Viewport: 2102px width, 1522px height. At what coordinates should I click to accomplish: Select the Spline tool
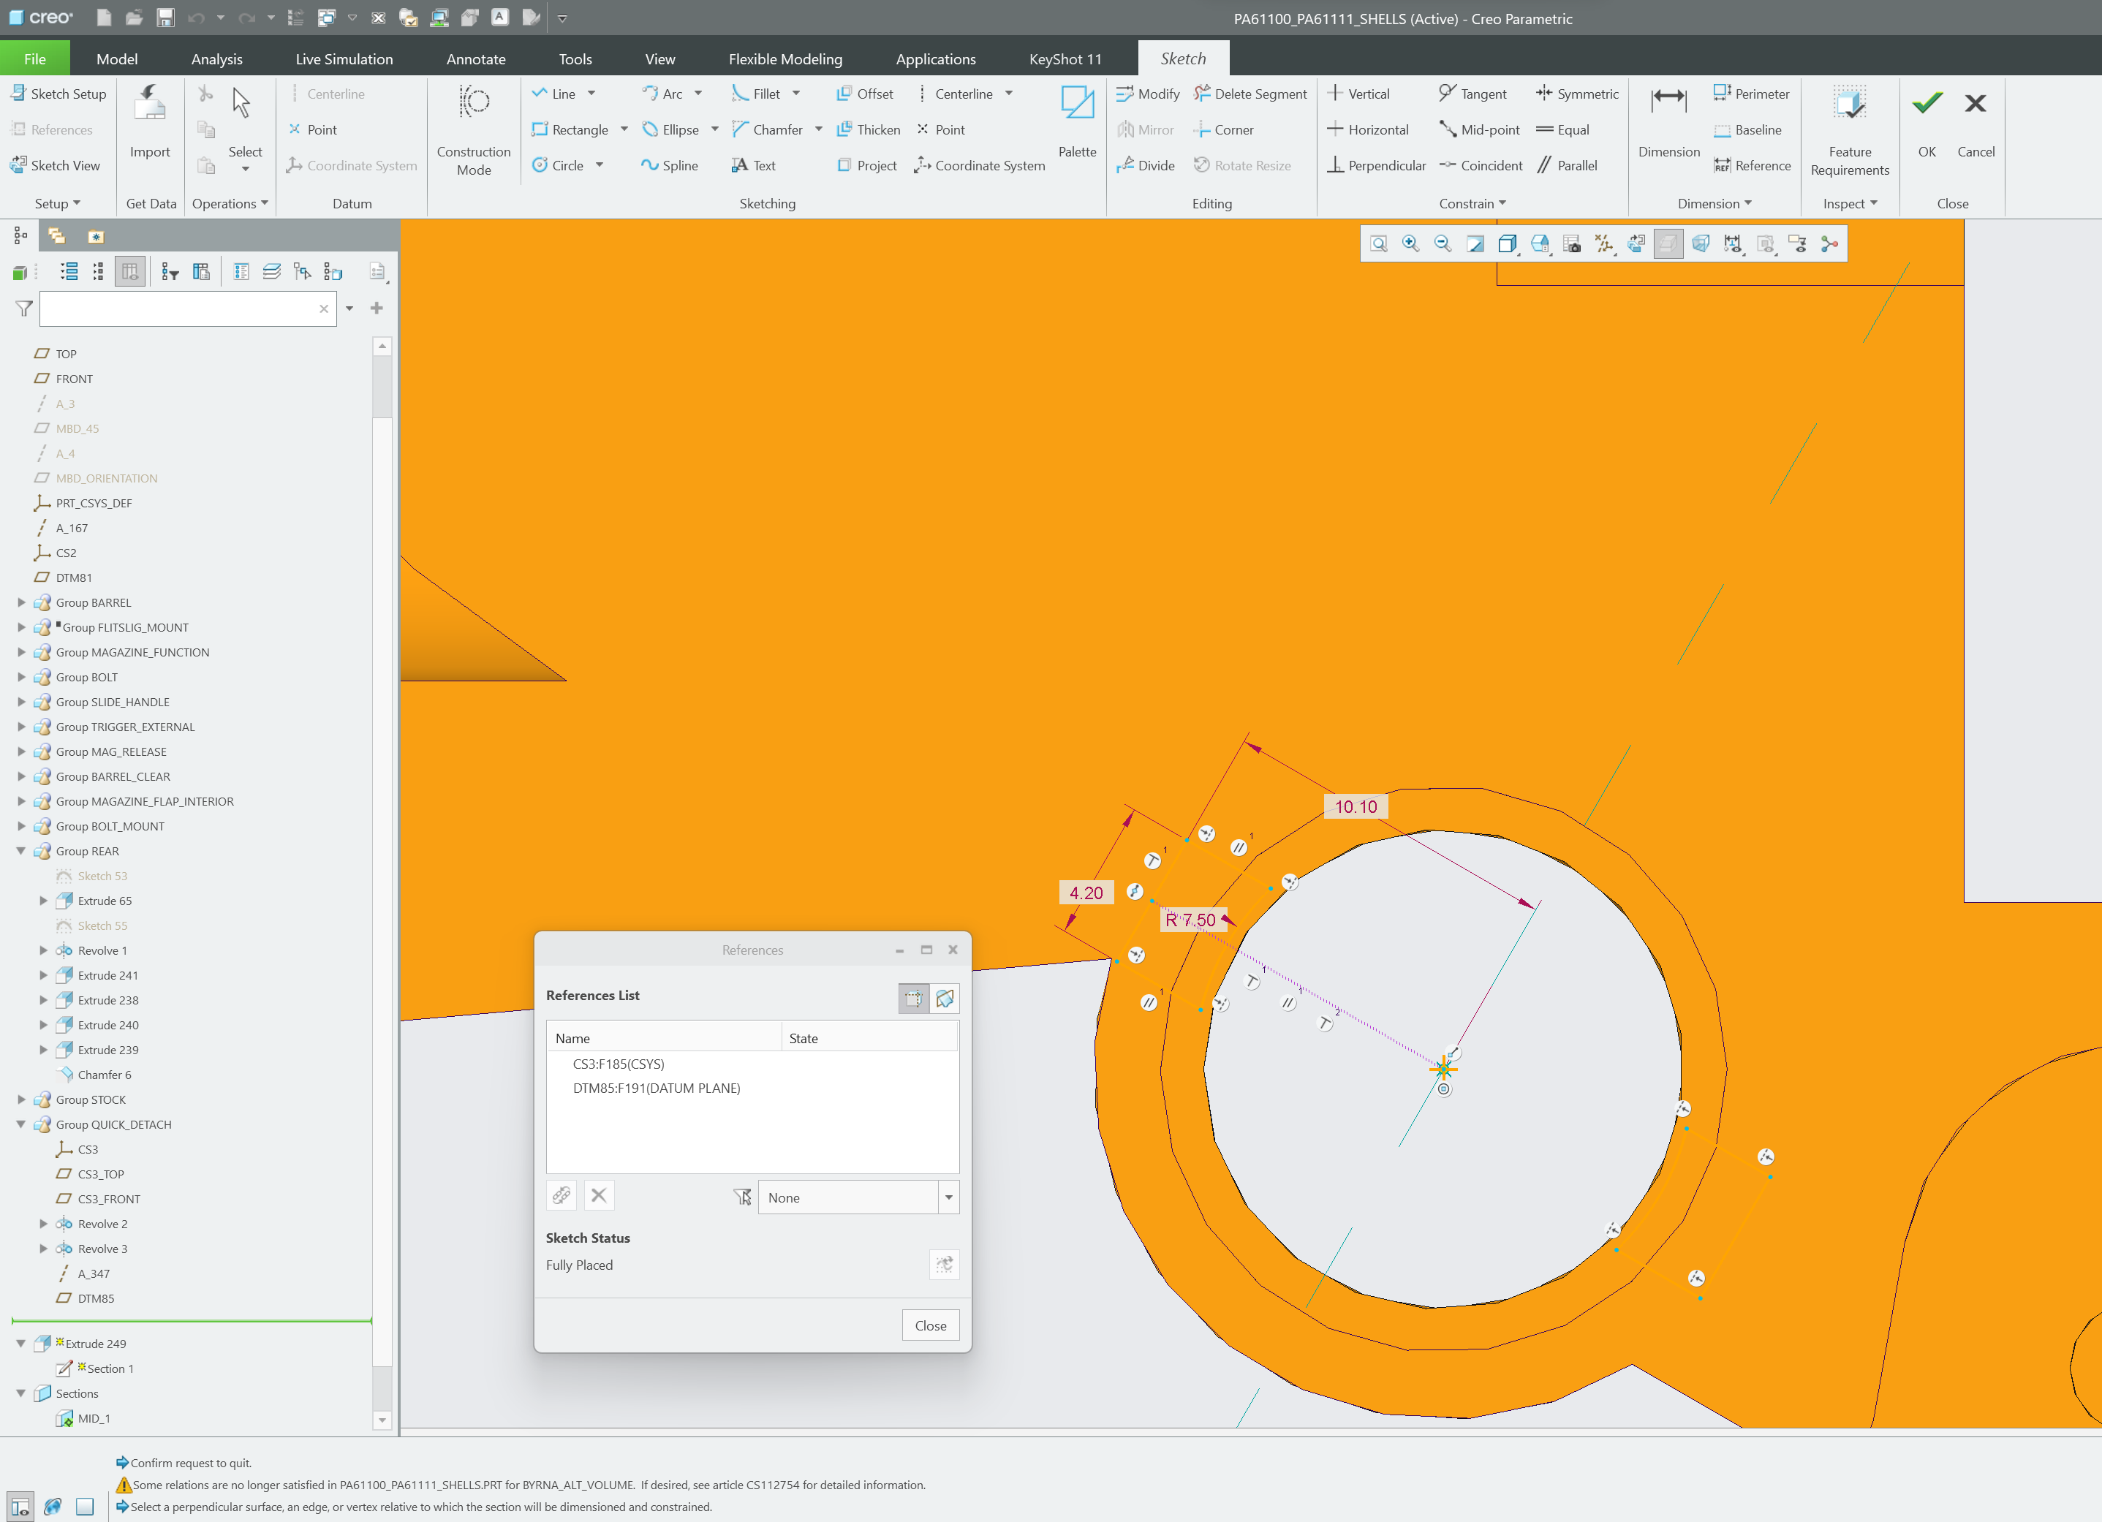(x=670, y=165)
